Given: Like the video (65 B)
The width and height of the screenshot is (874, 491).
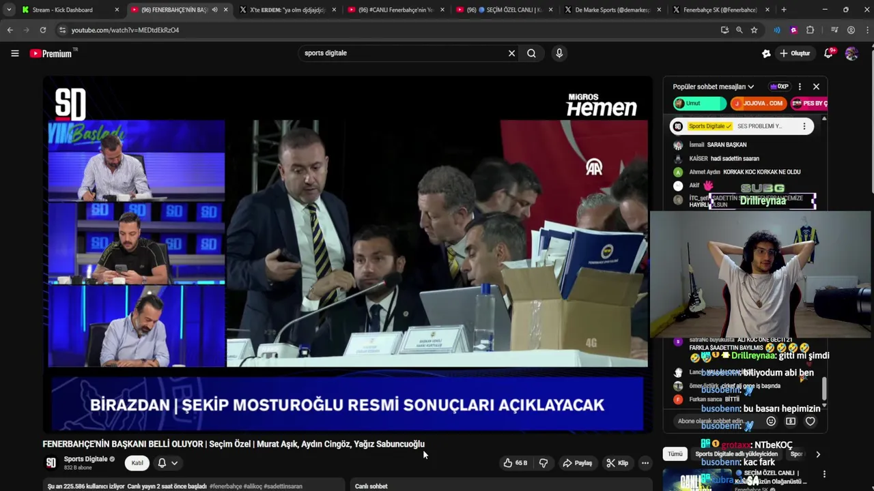Looking at the screenshot, I should click(x=516, y=463).
